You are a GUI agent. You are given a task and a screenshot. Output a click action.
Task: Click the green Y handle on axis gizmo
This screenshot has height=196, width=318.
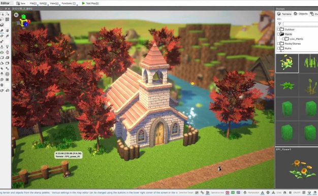[x=23, y=16]
